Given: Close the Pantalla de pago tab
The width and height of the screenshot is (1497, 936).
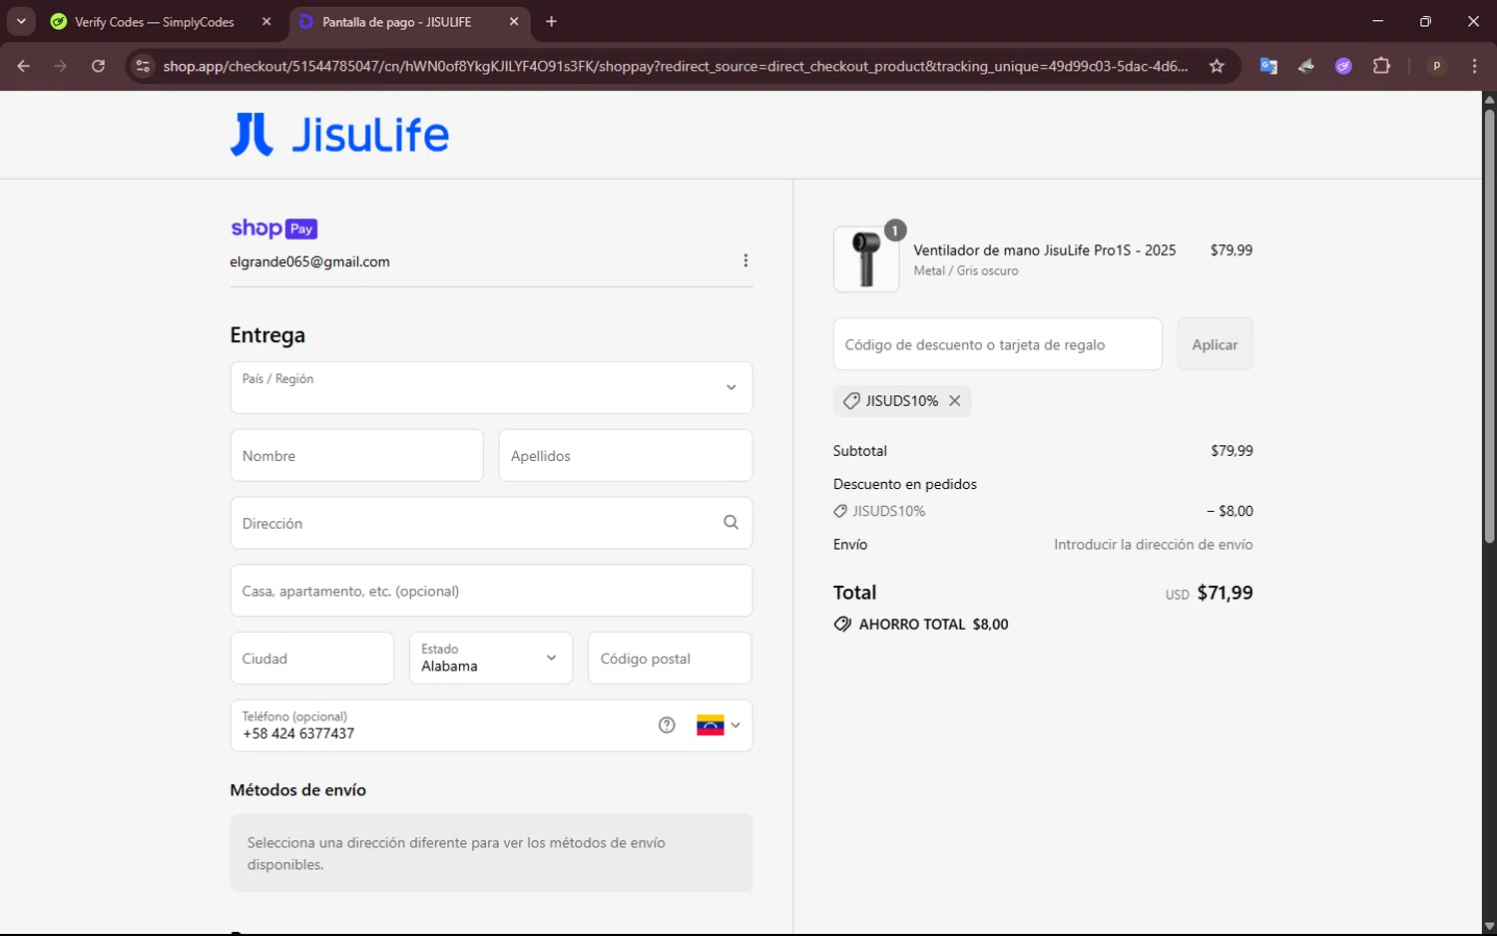Looking at the screenshot, I should [x=514, y=21].
